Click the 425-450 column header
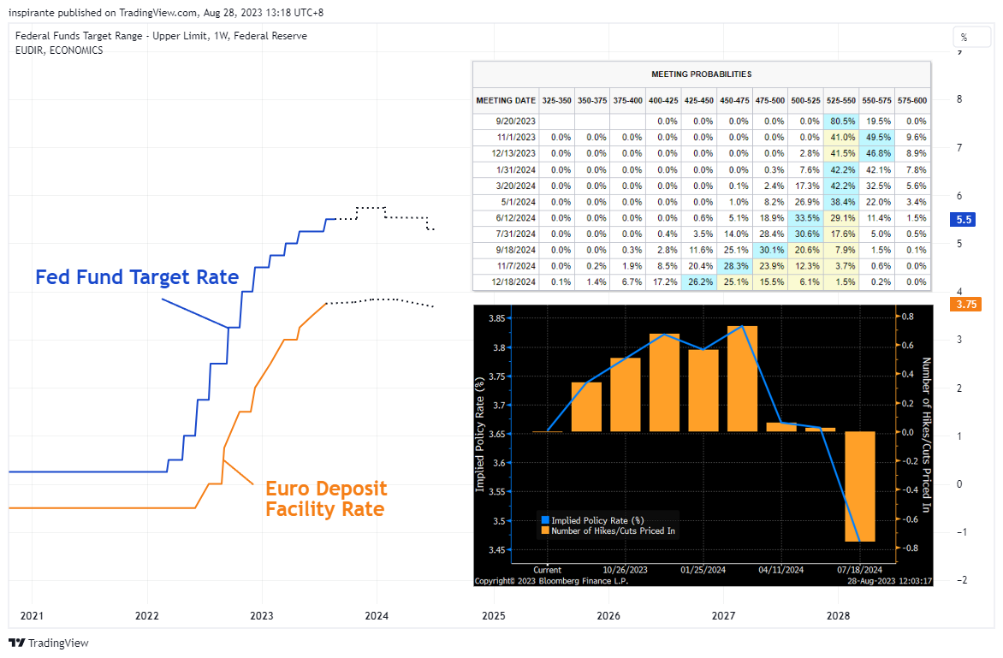The image size is (1003, 658). (698, 100)
